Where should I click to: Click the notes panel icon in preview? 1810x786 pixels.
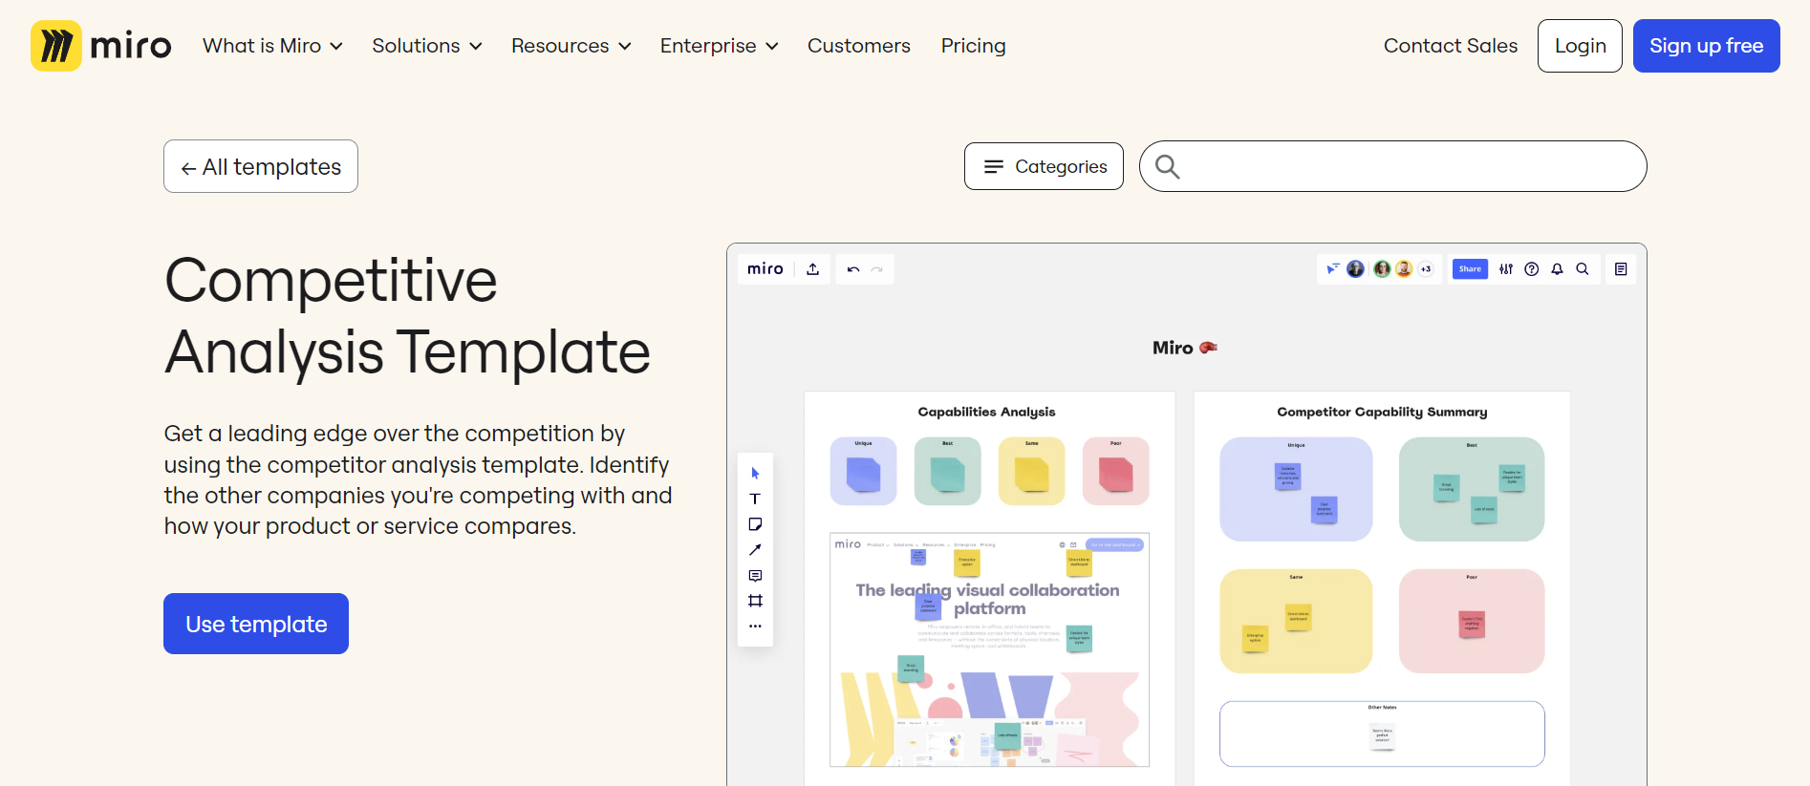(x=1621, y=269)
